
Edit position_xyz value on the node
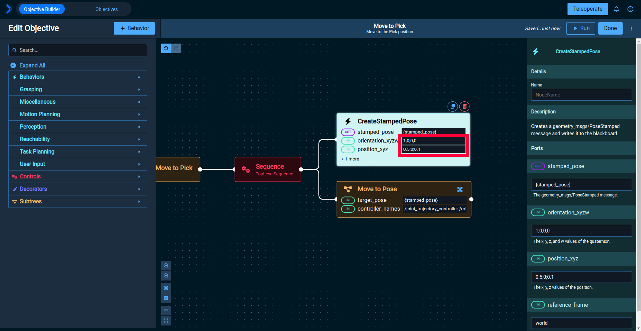pyautogui.click(x=433, y=149)
